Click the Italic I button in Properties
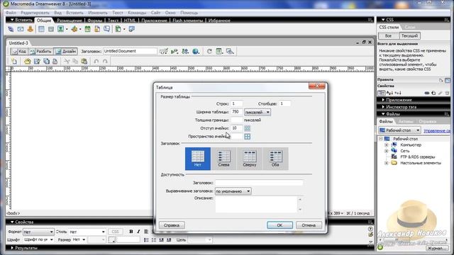The width and height of the screenshot is (454, 255). (x=138, y=232)
